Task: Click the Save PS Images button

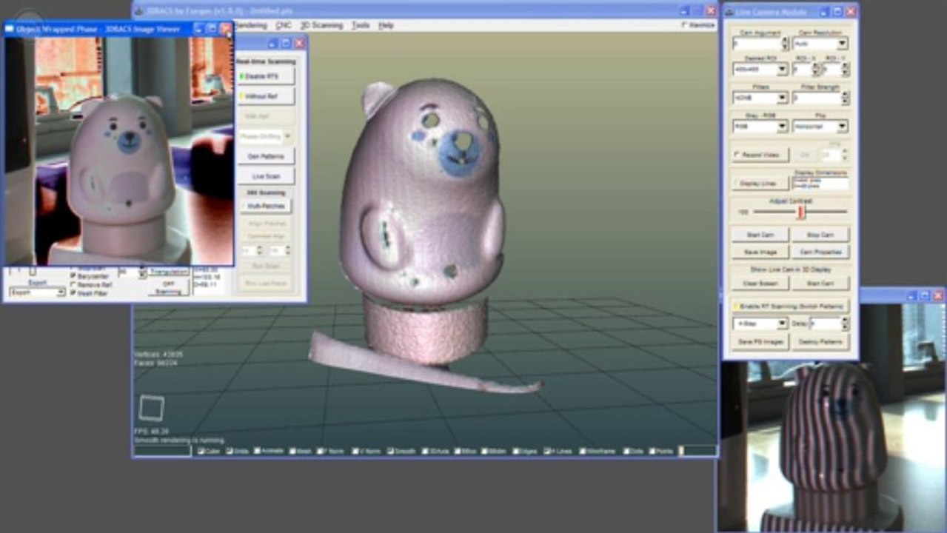Action: click(760, 342)
